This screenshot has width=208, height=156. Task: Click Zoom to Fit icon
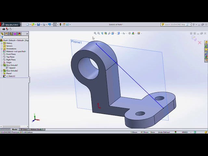95,33
